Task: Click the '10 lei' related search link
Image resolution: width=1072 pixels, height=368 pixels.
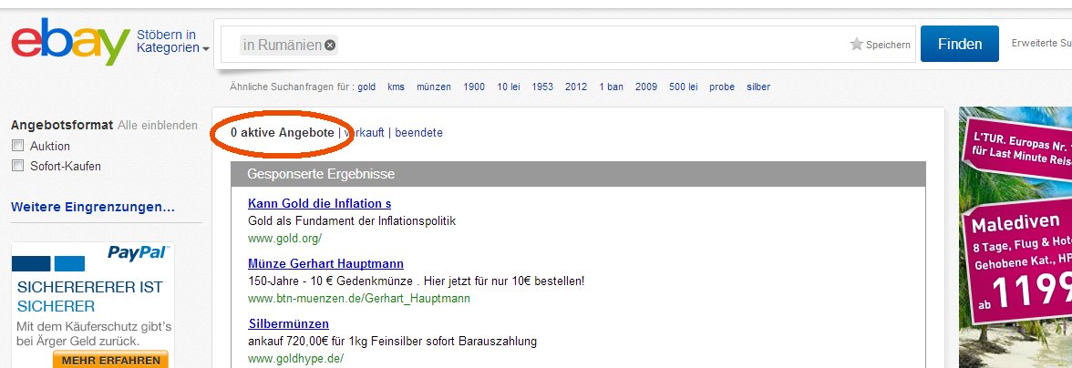Action: [509, 87]
